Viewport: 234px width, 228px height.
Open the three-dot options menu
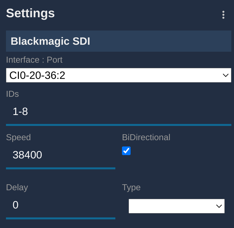pos(223,15)
